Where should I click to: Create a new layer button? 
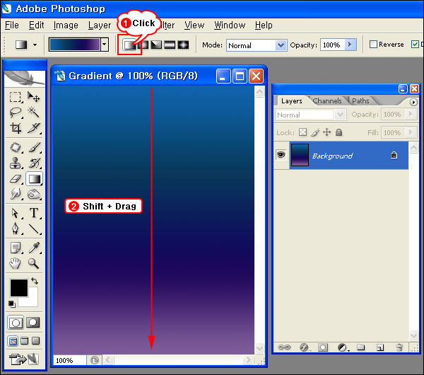380,347
